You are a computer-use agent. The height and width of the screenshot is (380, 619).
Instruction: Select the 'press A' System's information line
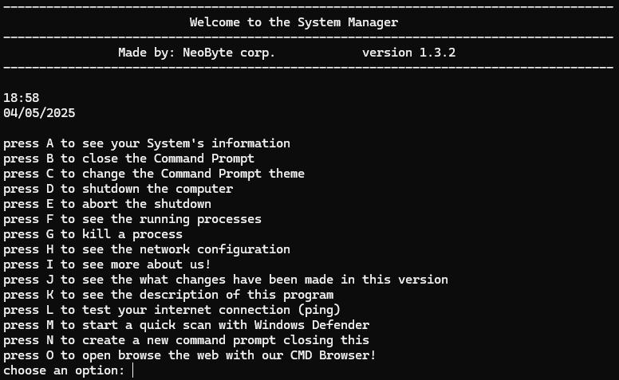[x=147, y=143]
